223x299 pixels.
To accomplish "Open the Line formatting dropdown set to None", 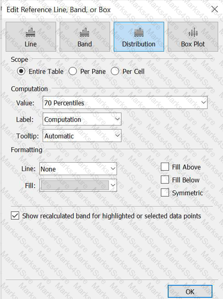I will [x=78, y=169].
